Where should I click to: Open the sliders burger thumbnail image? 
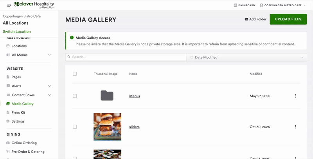(107, 126)
